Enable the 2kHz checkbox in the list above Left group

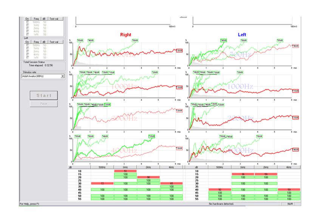click(x=28, y=28)
